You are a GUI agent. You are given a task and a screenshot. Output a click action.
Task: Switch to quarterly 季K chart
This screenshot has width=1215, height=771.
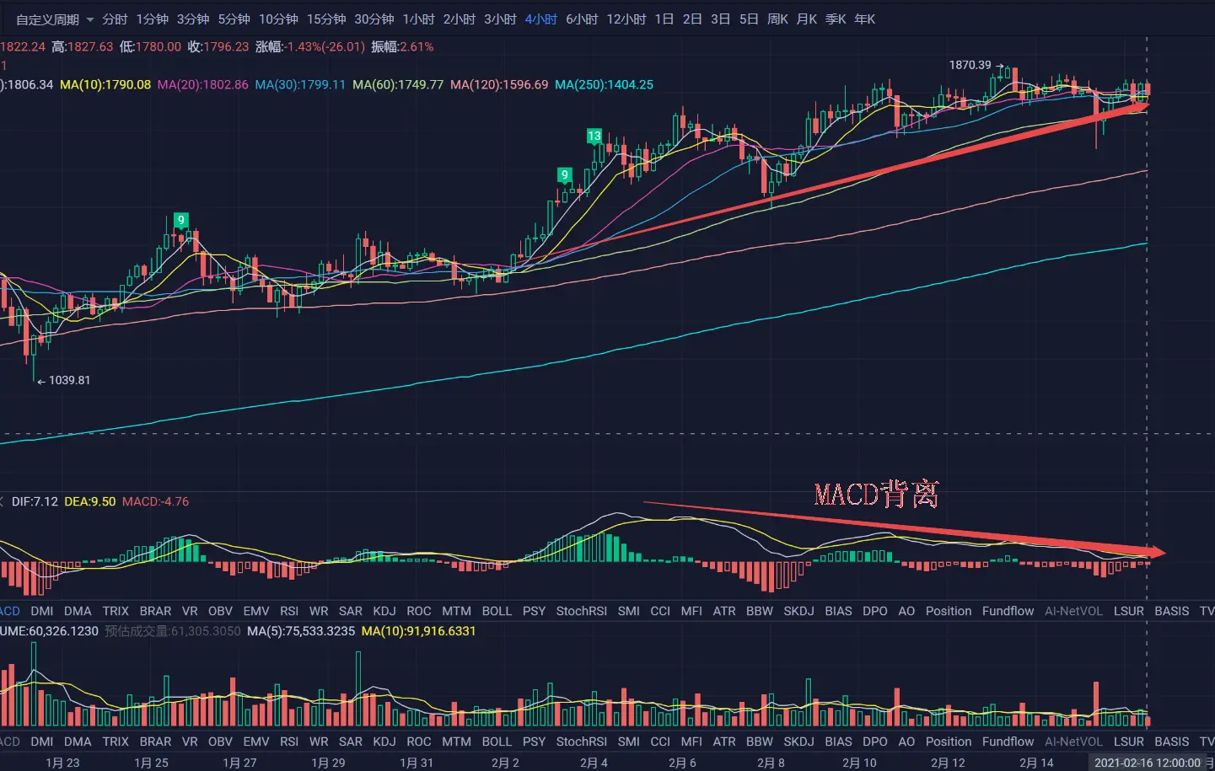(836, 19)
